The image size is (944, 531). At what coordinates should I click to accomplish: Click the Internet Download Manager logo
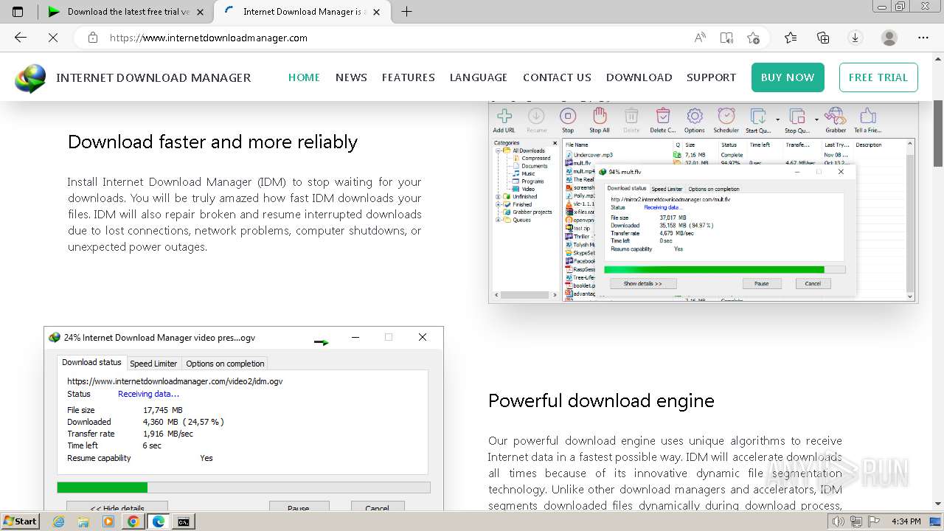pyautogui.click(x=30, y=78)
